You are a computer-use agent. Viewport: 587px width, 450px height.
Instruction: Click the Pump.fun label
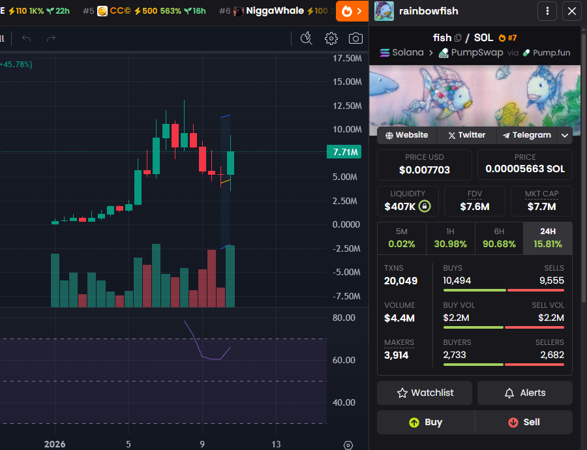(x=547, y=53)
